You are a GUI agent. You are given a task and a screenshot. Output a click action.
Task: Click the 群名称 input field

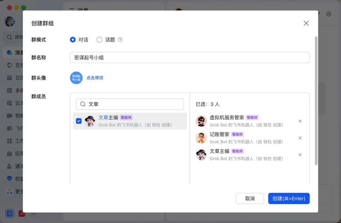(190, 58)
